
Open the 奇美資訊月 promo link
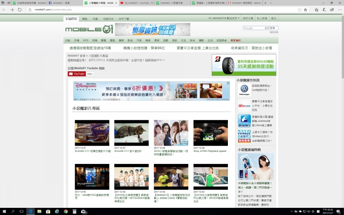pyautogui.click(x=251, y=48)
